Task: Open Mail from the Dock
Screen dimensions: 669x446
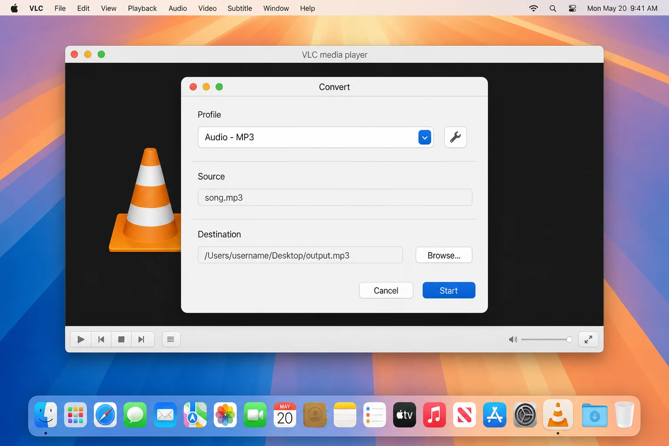Action: pos(165,415)
